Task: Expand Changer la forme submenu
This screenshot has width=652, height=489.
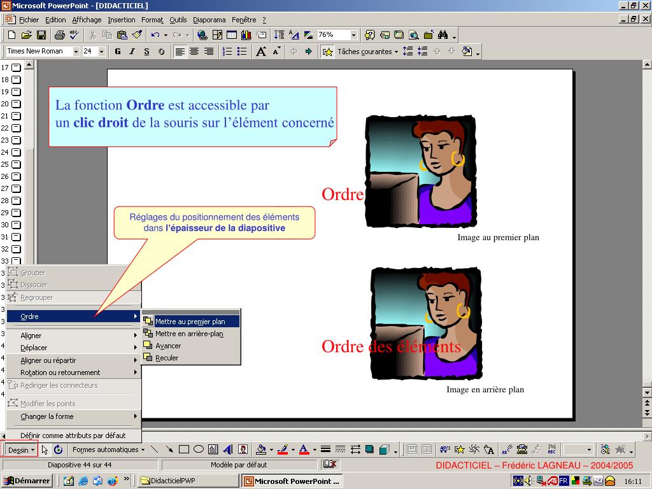Action: [x=74, y=416]
